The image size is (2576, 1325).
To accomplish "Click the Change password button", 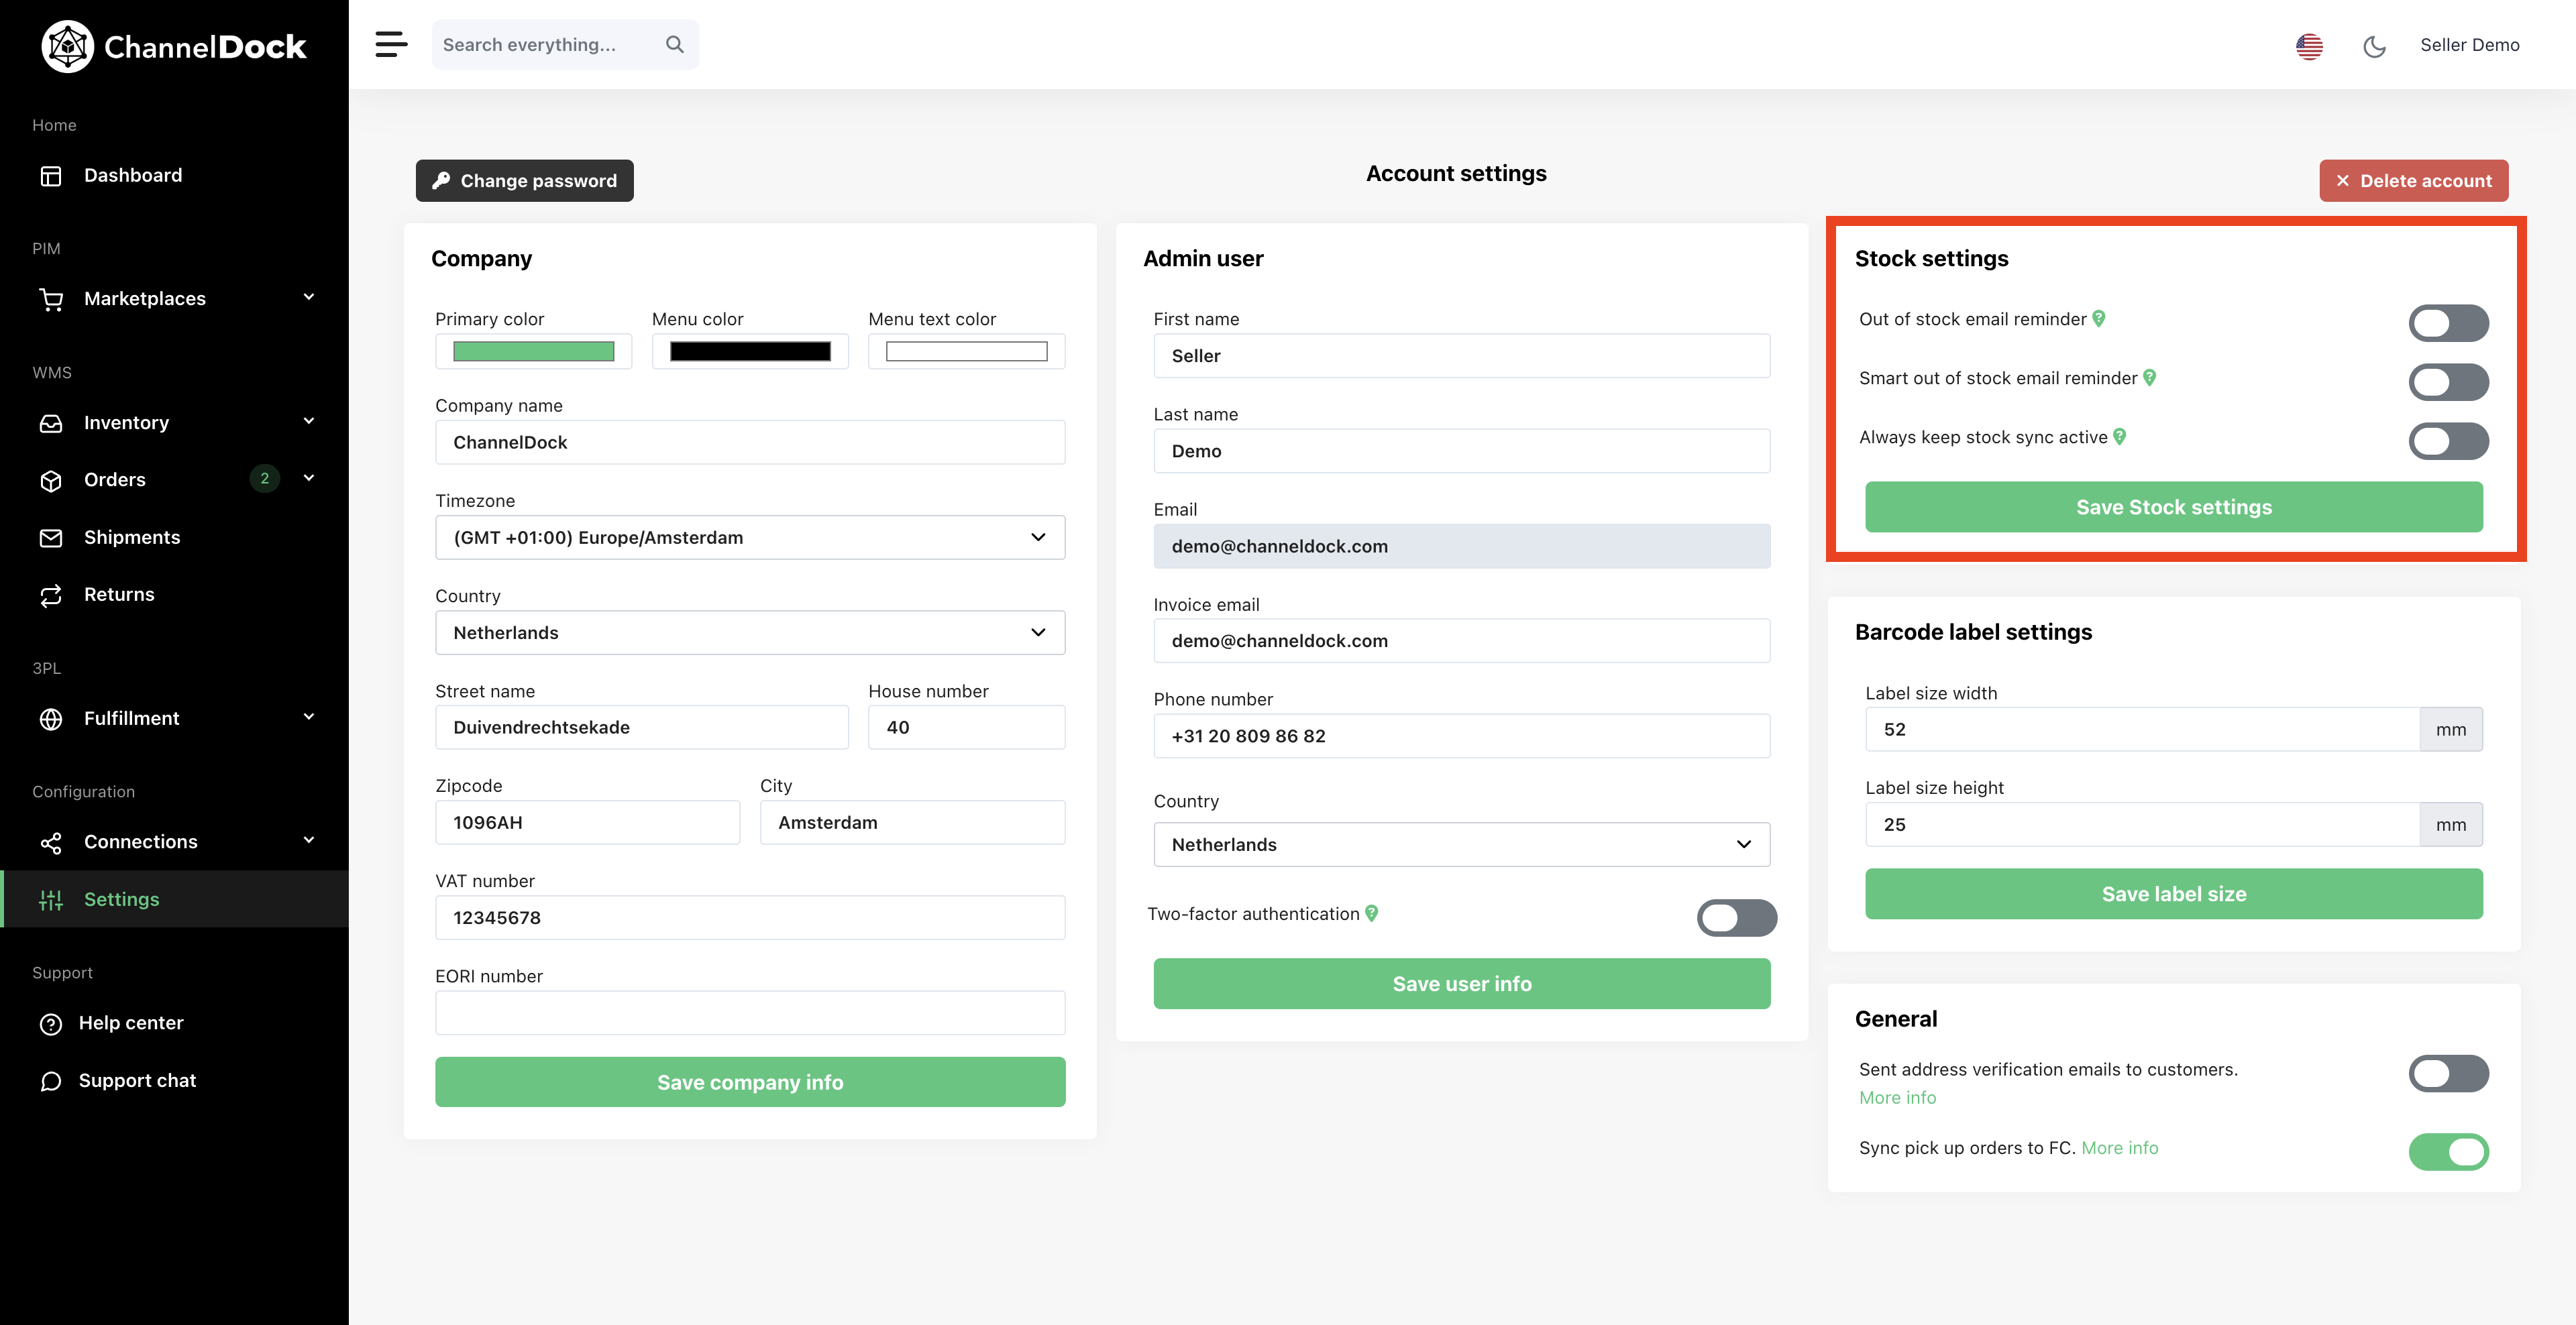I will tap(524, 180).
